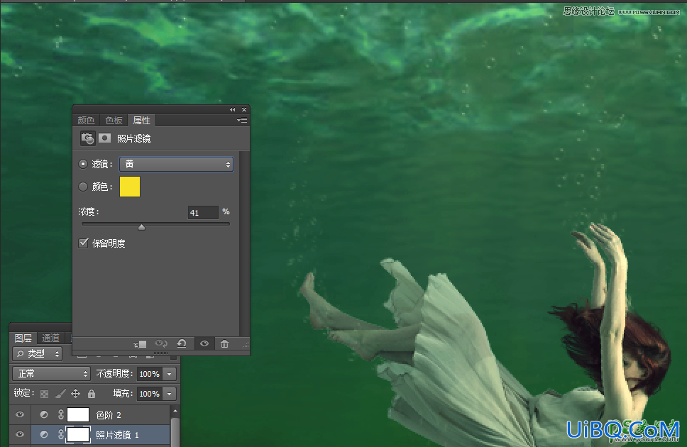Reset adjustment to defaults icon

pos(182,343)
